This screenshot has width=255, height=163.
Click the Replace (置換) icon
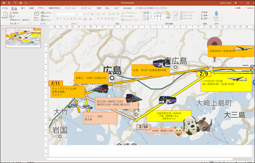pyautogui.click(x=202, y=16)
